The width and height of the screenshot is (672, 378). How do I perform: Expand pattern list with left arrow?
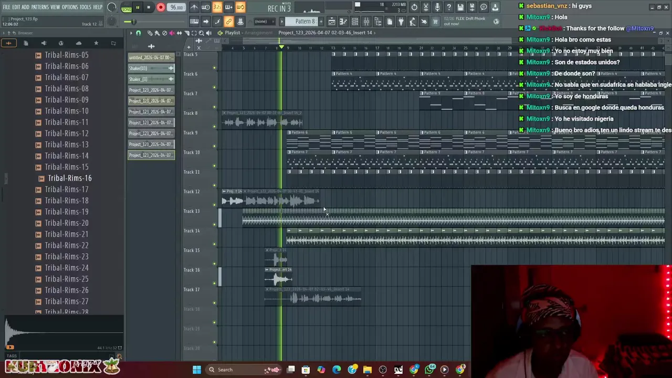click(x=282, y=22)
